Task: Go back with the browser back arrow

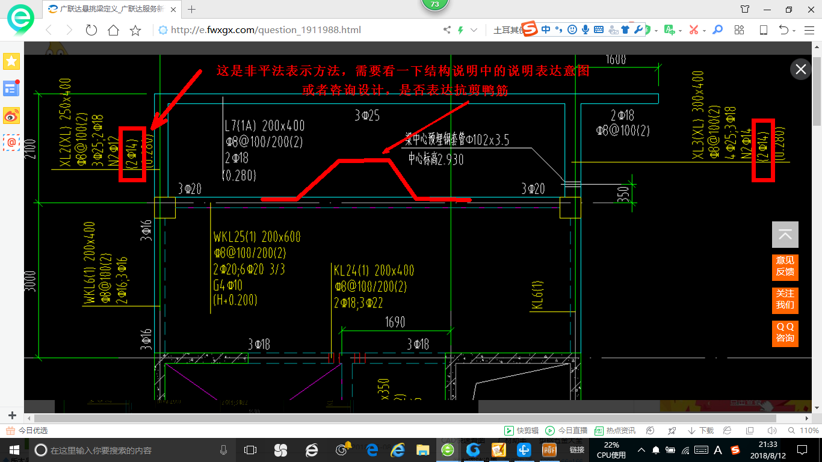Action: tap(49, 30)
